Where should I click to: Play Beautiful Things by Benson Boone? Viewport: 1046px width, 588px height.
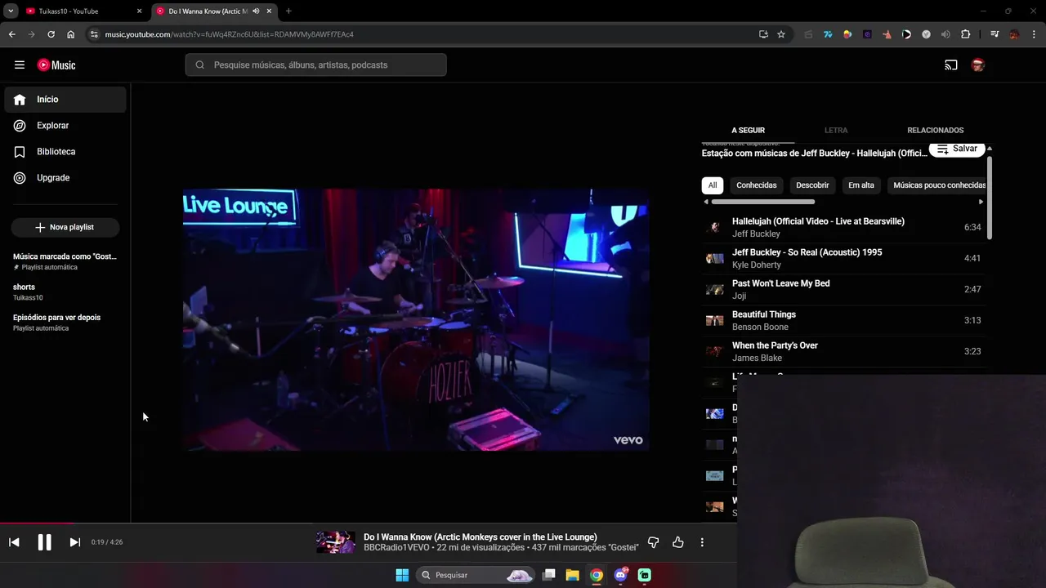[x=843, y=320]
